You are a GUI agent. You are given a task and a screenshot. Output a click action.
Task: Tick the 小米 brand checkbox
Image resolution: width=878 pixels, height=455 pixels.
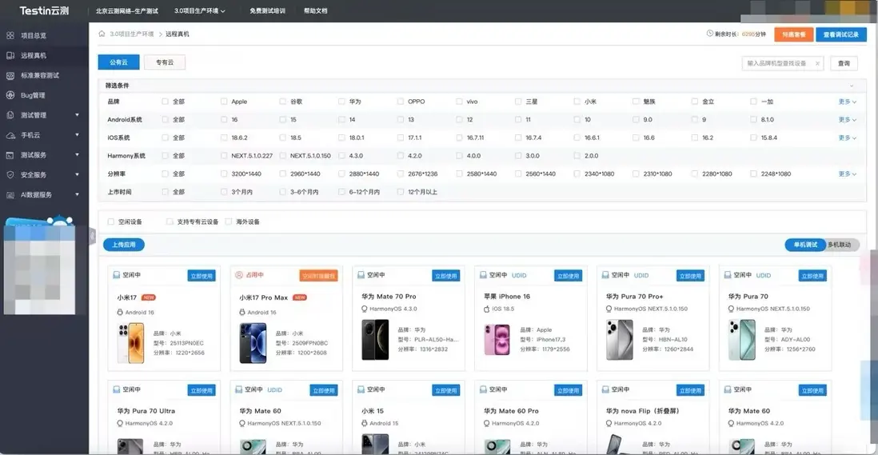tap(577, 102)
